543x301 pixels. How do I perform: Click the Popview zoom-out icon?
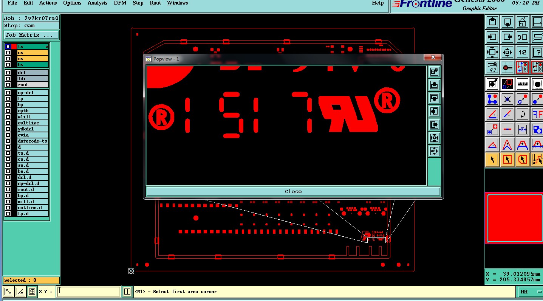click(434, 151)
